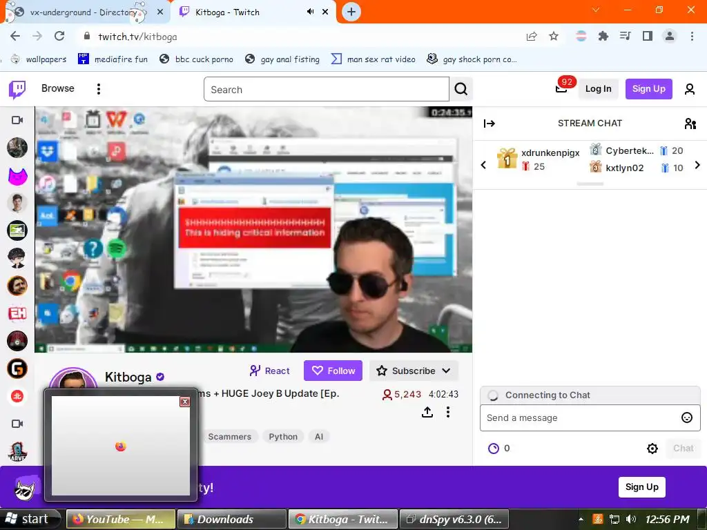Open the pink cat channel in sidebar
Screen dimensions: 707x530
pyautogui.click(x=17, y=176)
